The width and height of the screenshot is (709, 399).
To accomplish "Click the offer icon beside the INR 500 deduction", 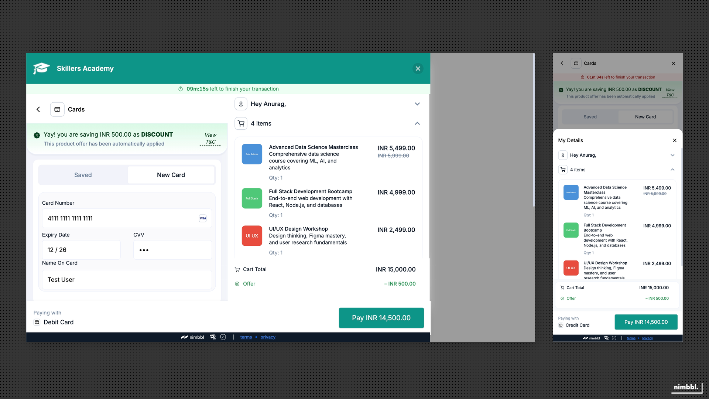I will (x=237, y=284).
